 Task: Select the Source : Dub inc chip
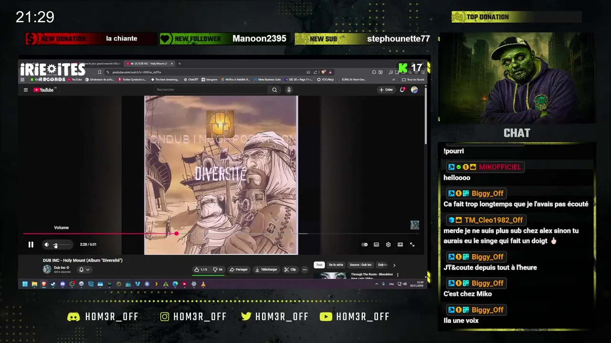pos(360,265)
